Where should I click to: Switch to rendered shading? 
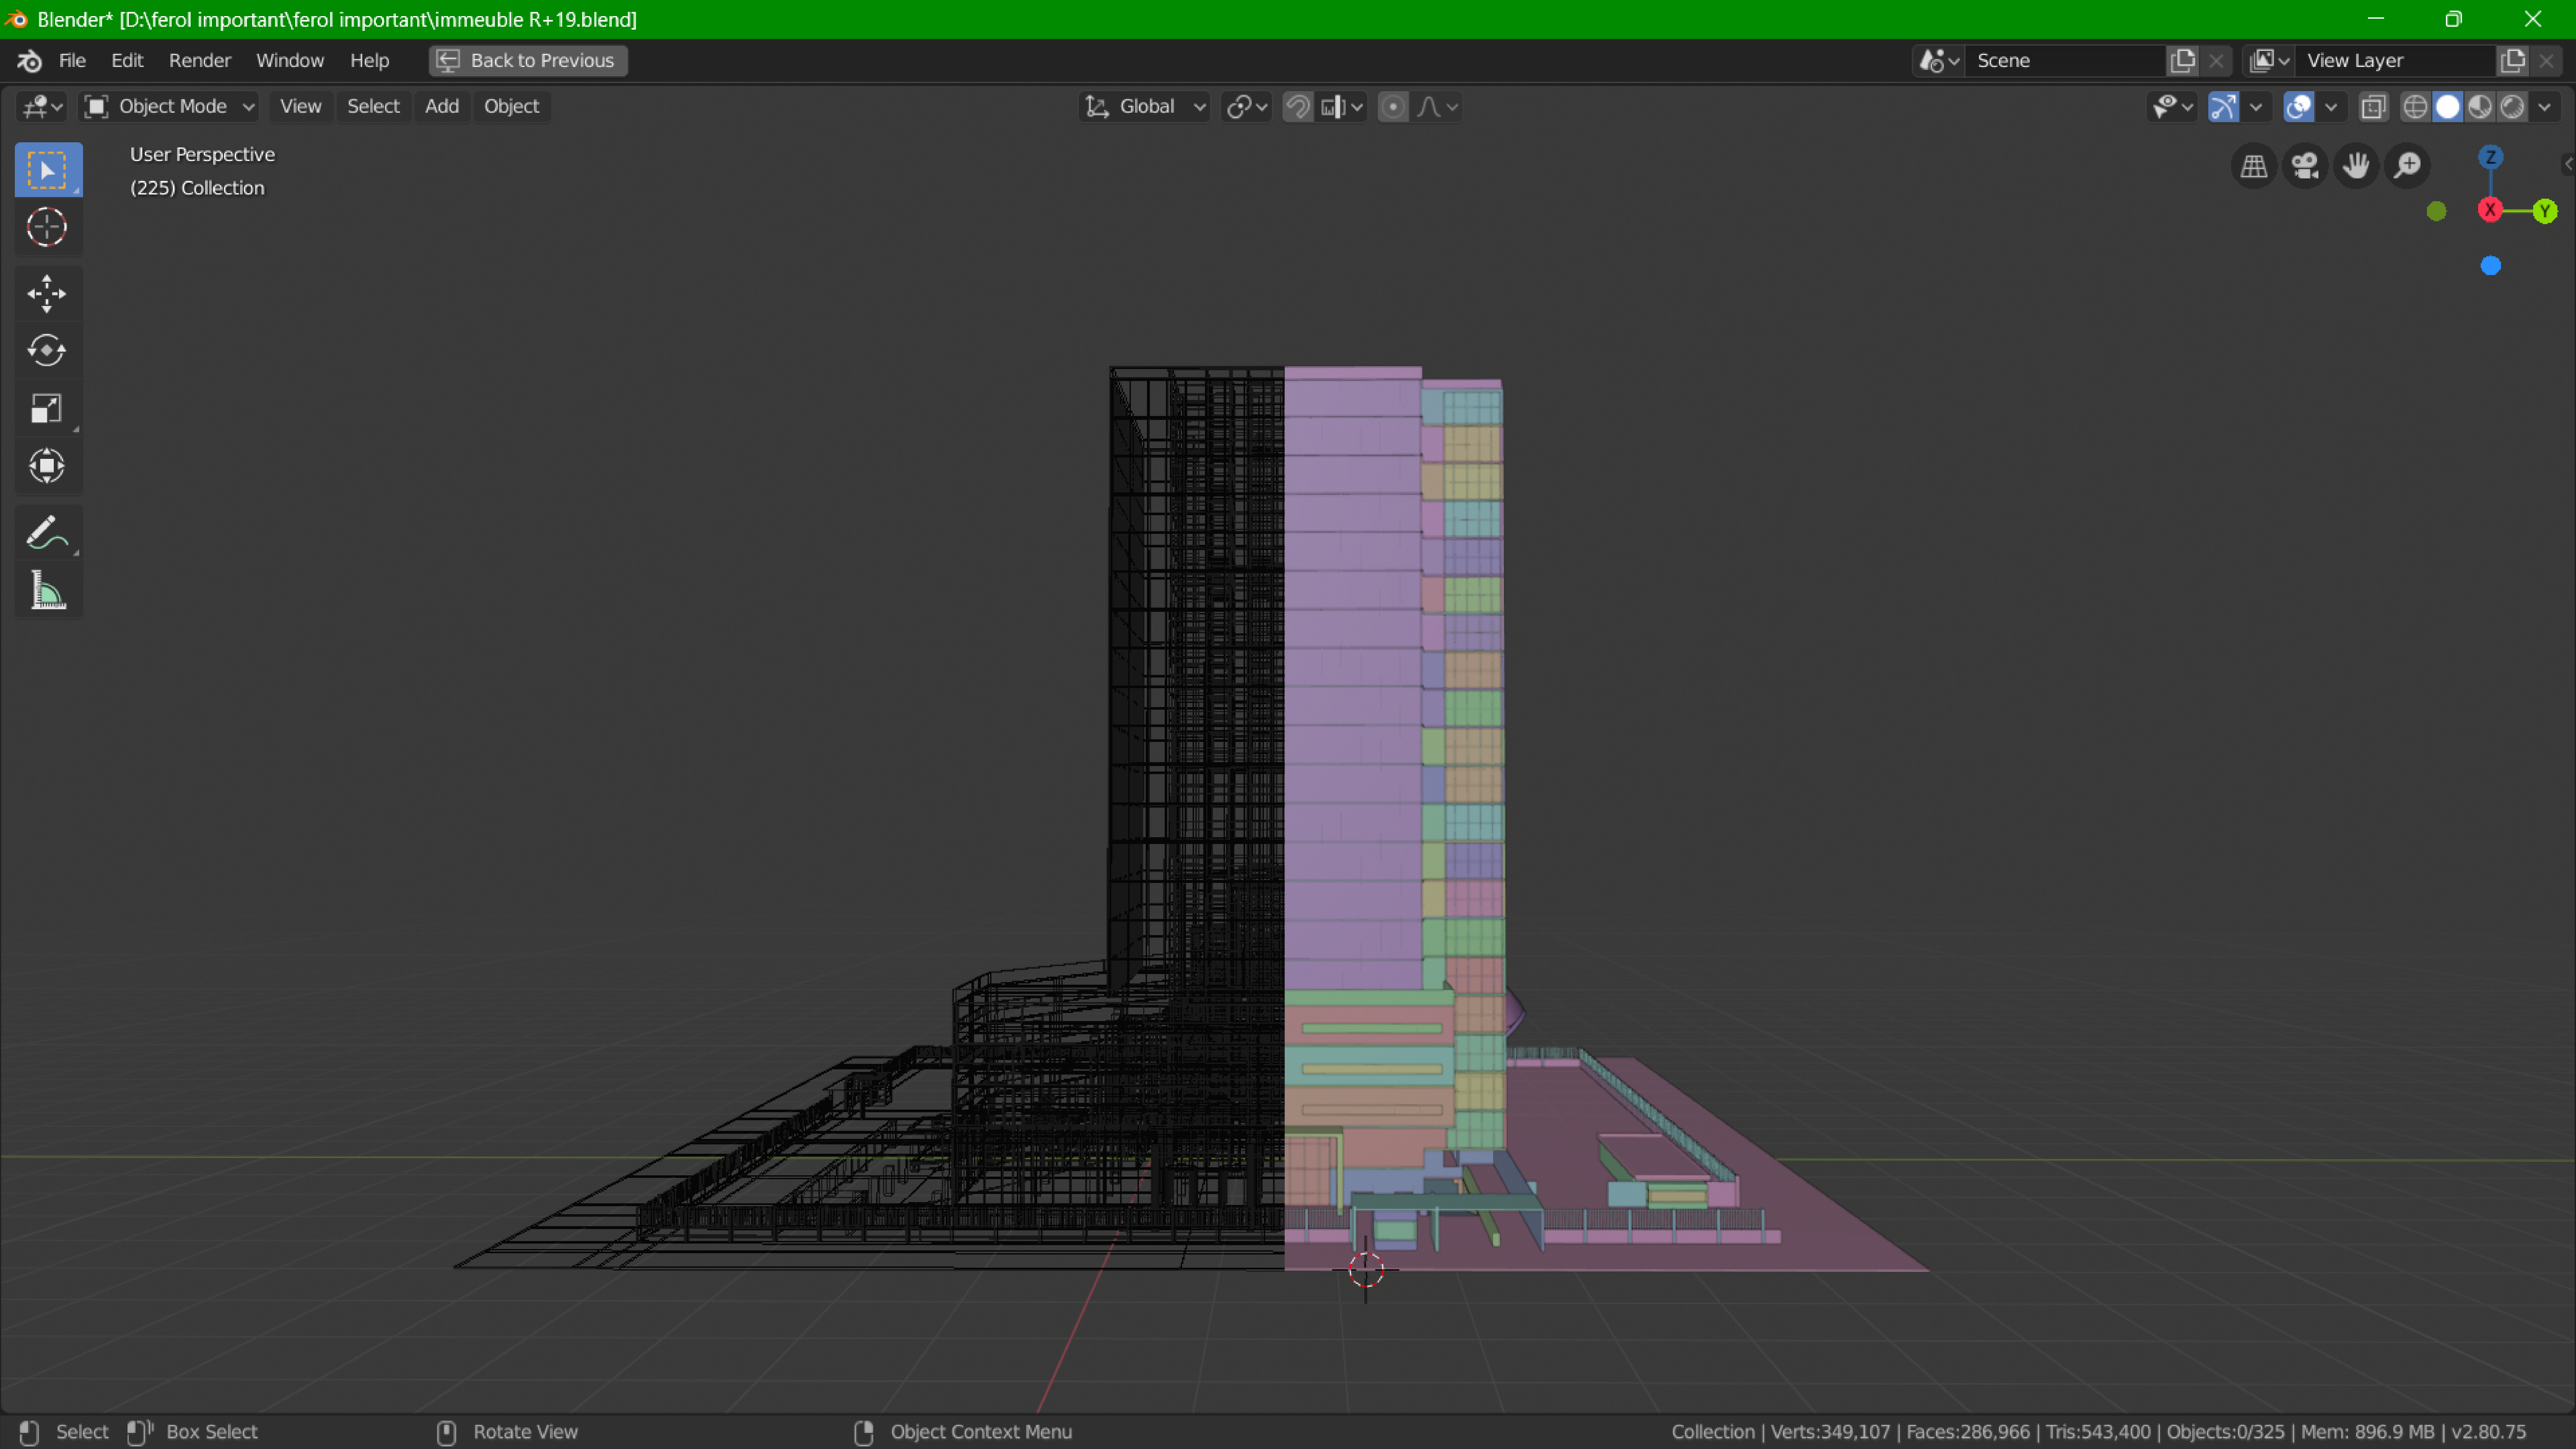(2512, 107)
